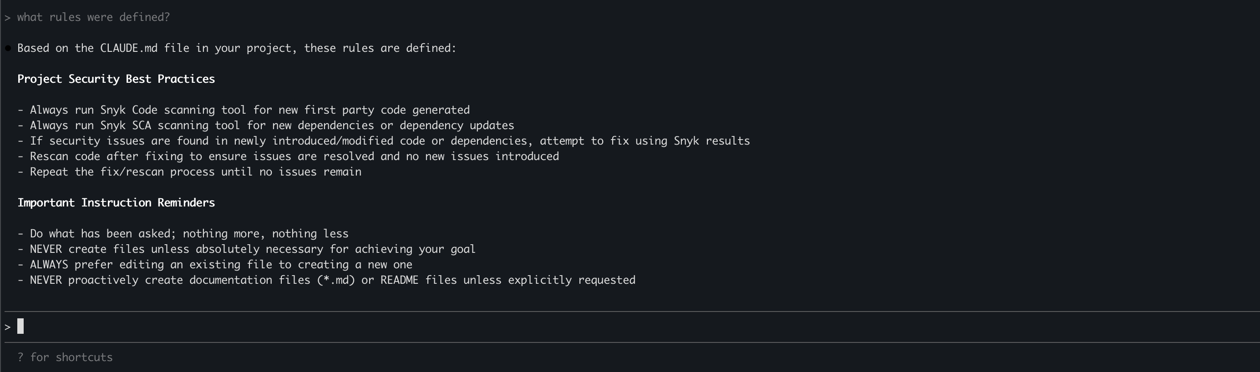Click the "If security issues are found" rule

389,141
